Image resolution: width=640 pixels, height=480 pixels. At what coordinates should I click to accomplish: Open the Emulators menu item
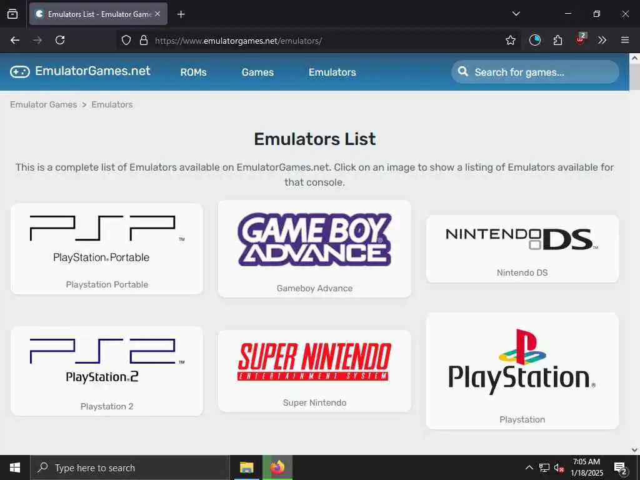(x=332, y=72)
